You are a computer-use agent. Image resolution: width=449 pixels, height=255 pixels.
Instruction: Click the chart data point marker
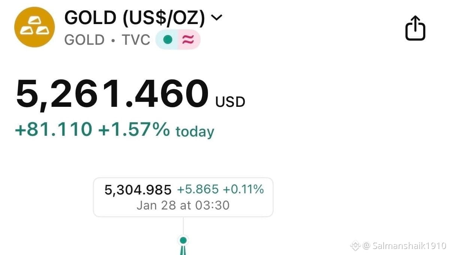183,240
